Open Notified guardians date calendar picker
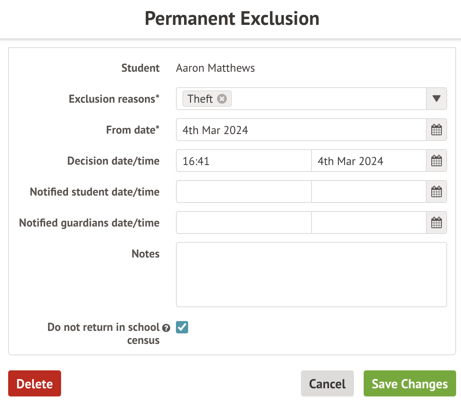Viewport: 461px width, 405px height. point(436,223)
